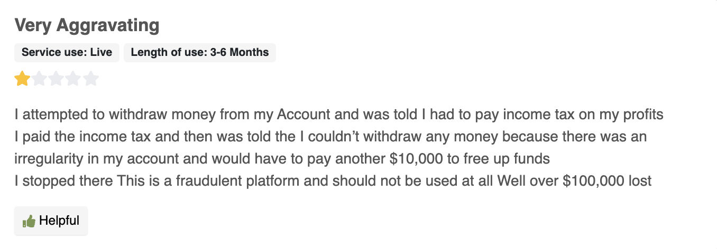Click the word 'Account' in the first line
This screenshot has height=249, width=717.
click(x=304, y=114)
